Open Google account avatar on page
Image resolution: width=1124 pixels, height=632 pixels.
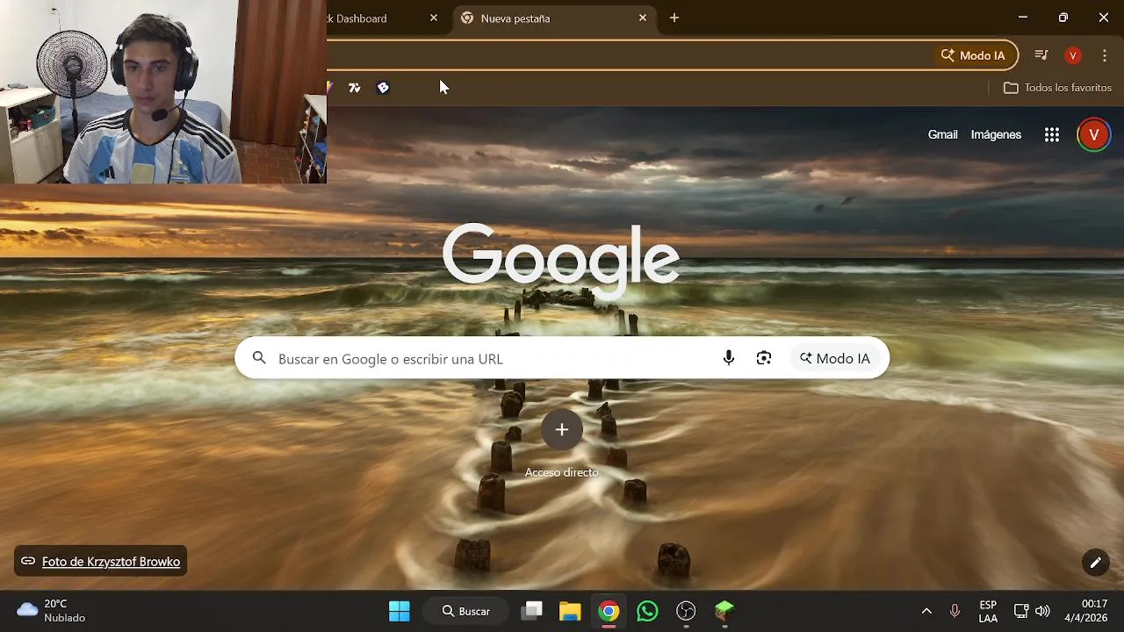tap(1094, 134)
